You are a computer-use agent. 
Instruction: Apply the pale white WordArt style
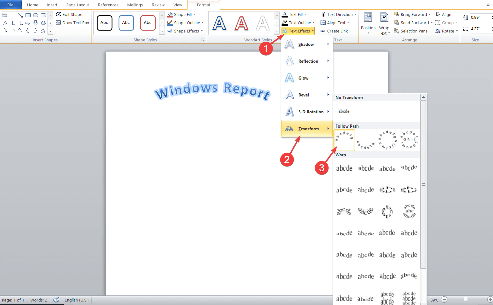pyautogui.click(x=263, y=23)
